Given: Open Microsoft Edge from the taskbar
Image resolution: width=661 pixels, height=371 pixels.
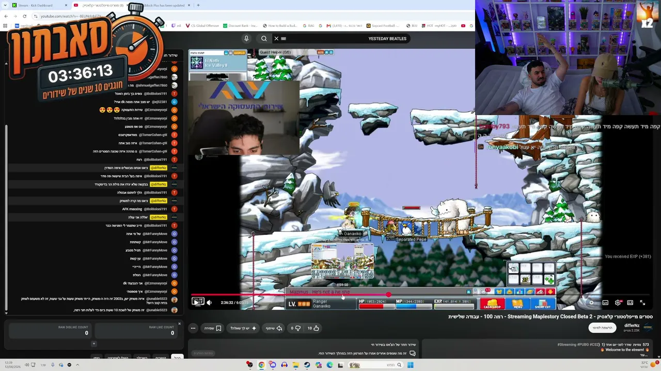Looking at the screenshot, I should pos(329,365).
